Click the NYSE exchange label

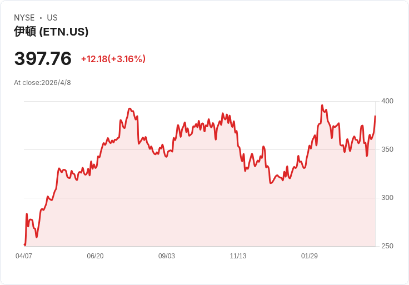click(24, 18)
